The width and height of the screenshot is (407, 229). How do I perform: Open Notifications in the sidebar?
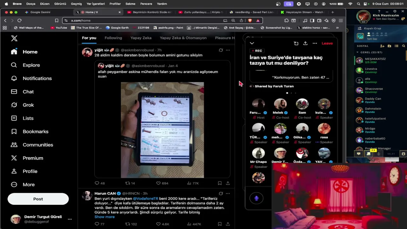pyautogui.click(x=31, y=78)
